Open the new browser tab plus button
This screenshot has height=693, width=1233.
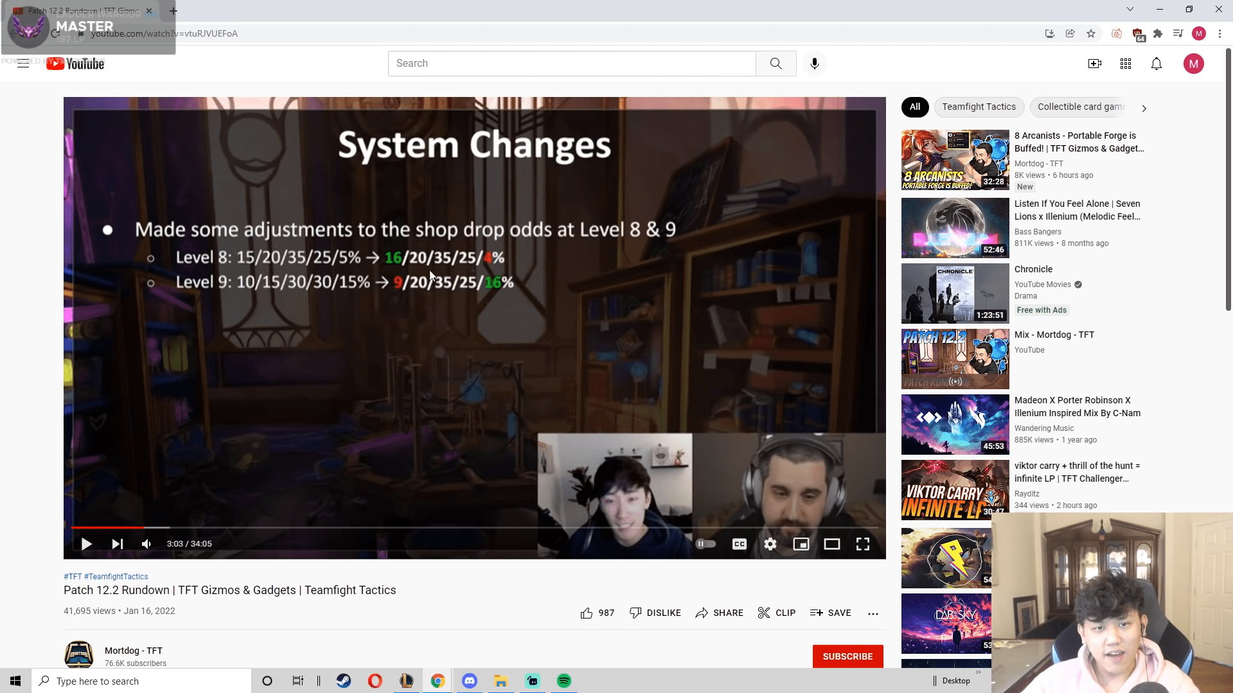click(173, 11)
